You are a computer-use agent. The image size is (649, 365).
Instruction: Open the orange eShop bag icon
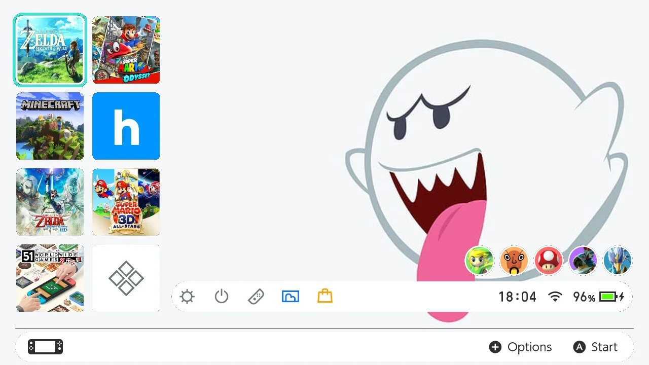[325, 296]
